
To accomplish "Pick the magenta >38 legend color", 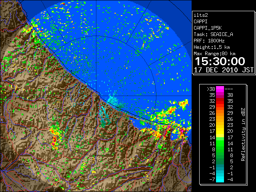I will tap(220, 89).
